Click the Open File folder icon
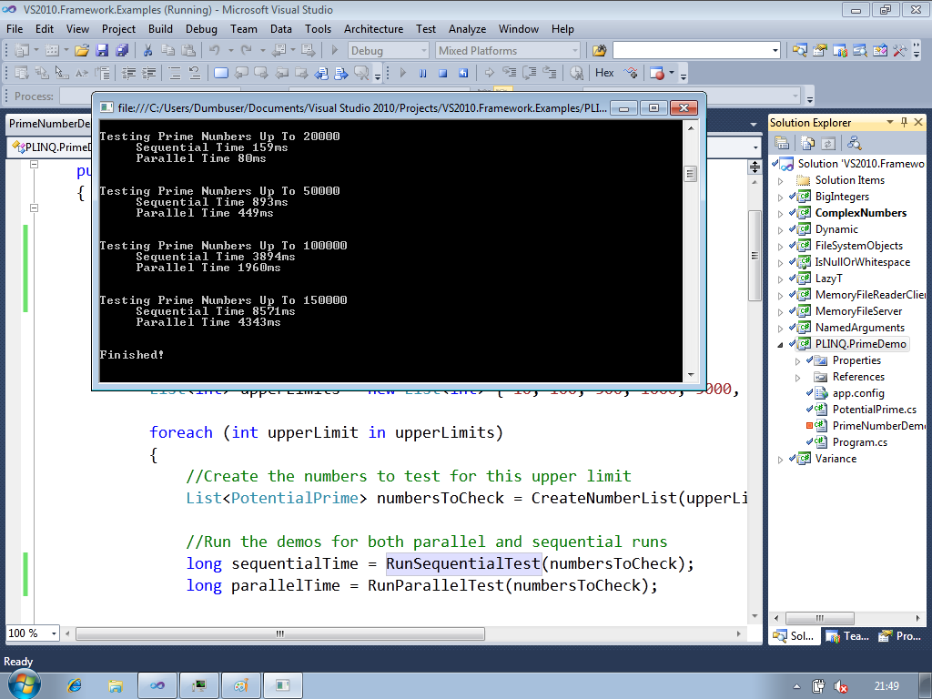The width and height of the screenshot is (932, 699). (x=82, y=51)
